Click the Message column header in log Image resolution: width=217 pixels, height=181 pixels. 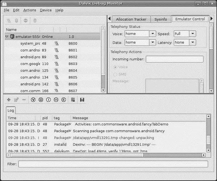(x=138, y=118)
